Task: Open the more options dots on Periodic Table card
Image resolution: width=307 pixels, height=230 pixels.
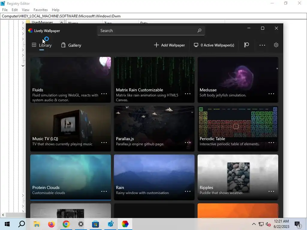Action: coord(271,143)
